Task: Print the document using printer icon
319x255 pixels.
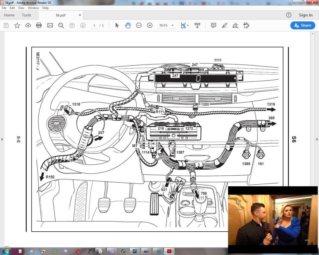Action: [x=39, y=25]
